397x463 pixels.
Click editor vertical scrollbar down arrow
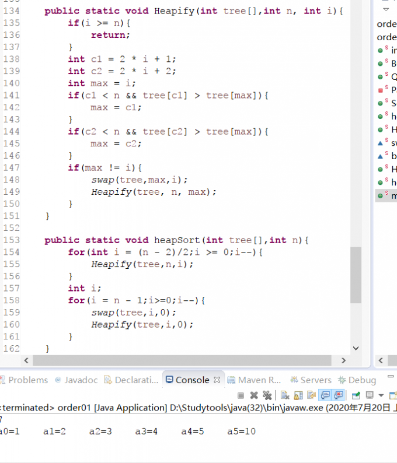pos(356,348)
